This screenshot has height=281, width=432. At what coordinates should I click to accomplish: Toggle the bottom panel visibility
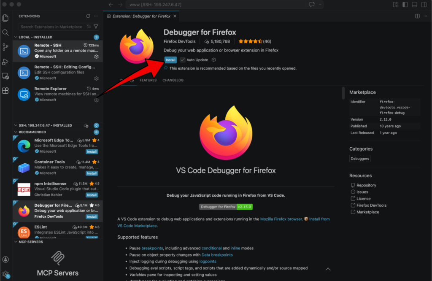[x=414, y=5]
